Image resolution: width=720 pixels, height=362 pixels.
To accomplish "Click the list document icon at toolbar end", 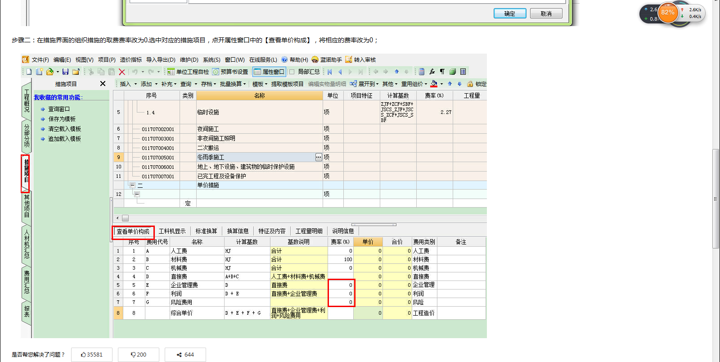I will [463, 72].
